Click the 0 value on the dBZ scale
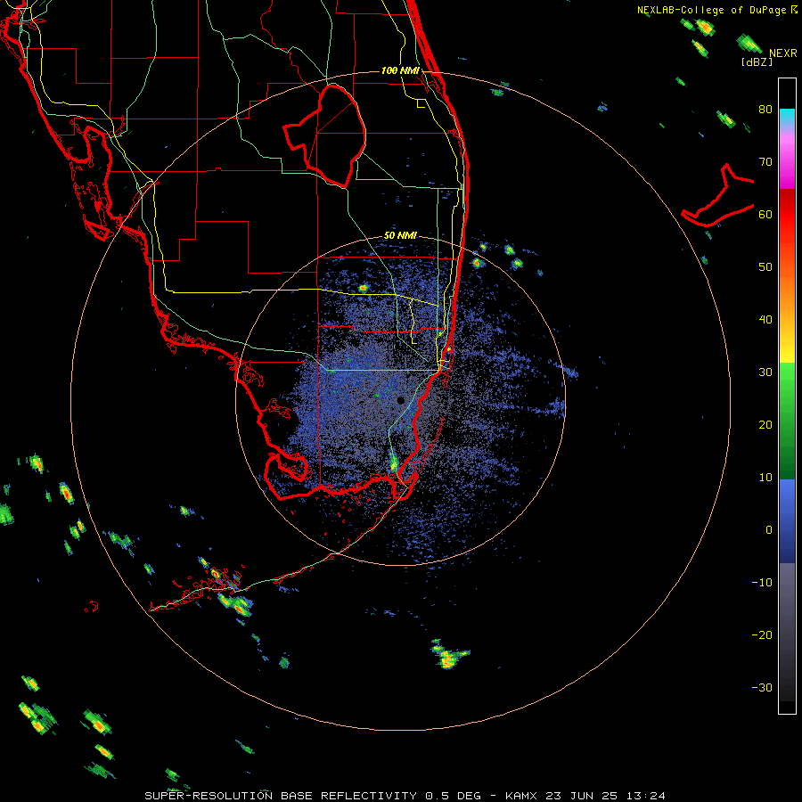 pyautogui.click(x=769, y=530)
